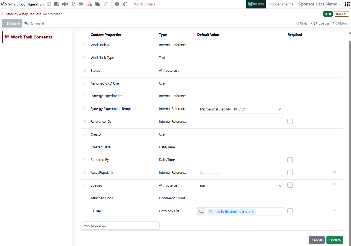
Task: Click the Ontology List type cell
Action: tap(169, 211)
